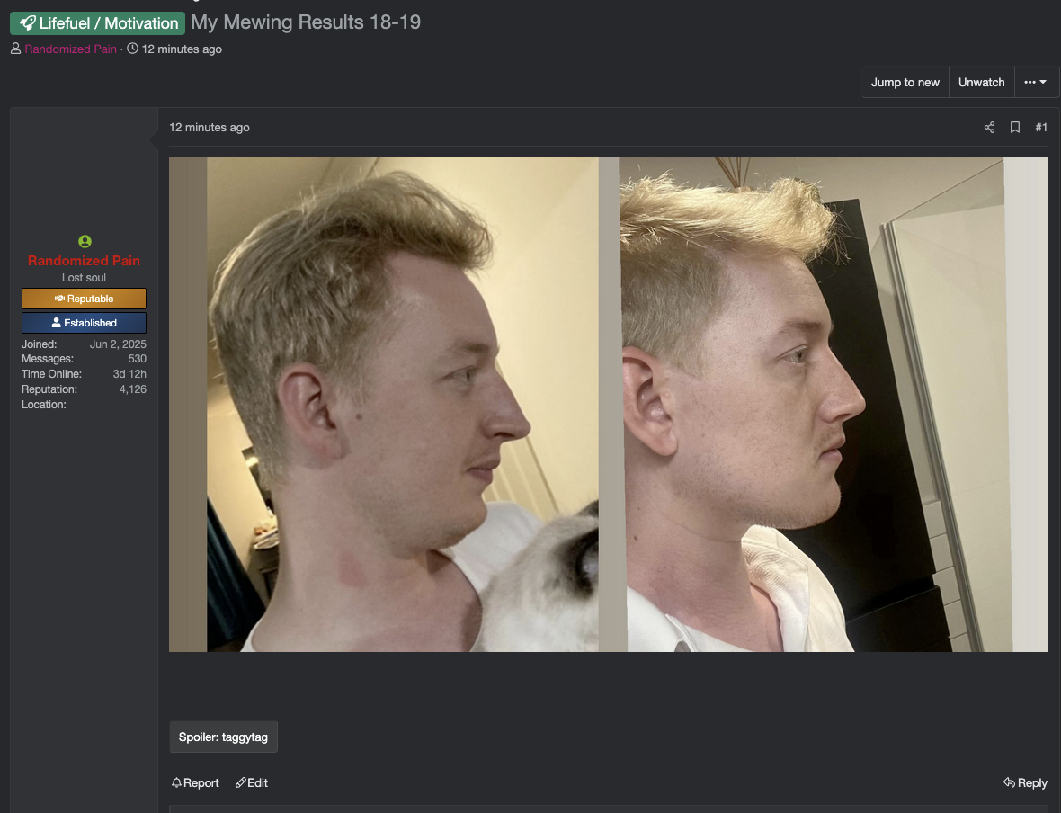The width and height of the screenshot is (1061, 813).
Task: Click the Jump to new button
Action: coord(905,82)
